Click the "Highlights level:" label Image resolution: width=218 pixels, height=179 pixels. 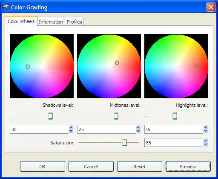(x=192, y=106)
